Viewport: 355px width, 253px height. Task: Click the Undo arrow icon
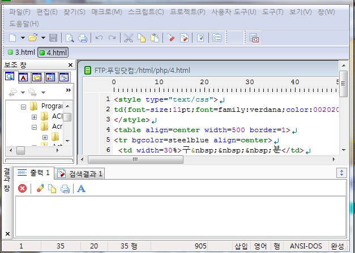(99, 38)
